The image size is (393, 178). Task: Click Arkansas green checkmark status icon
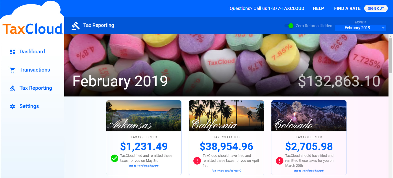(x=115, y=158)
